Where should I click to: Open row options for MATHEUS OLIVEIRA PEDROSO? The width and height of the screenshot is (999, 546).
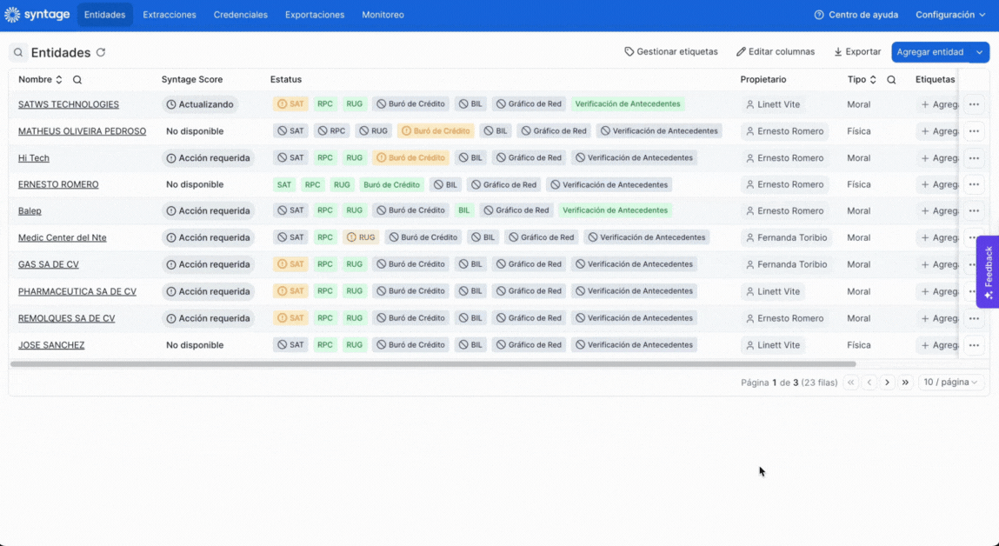(x=974, y=131)
